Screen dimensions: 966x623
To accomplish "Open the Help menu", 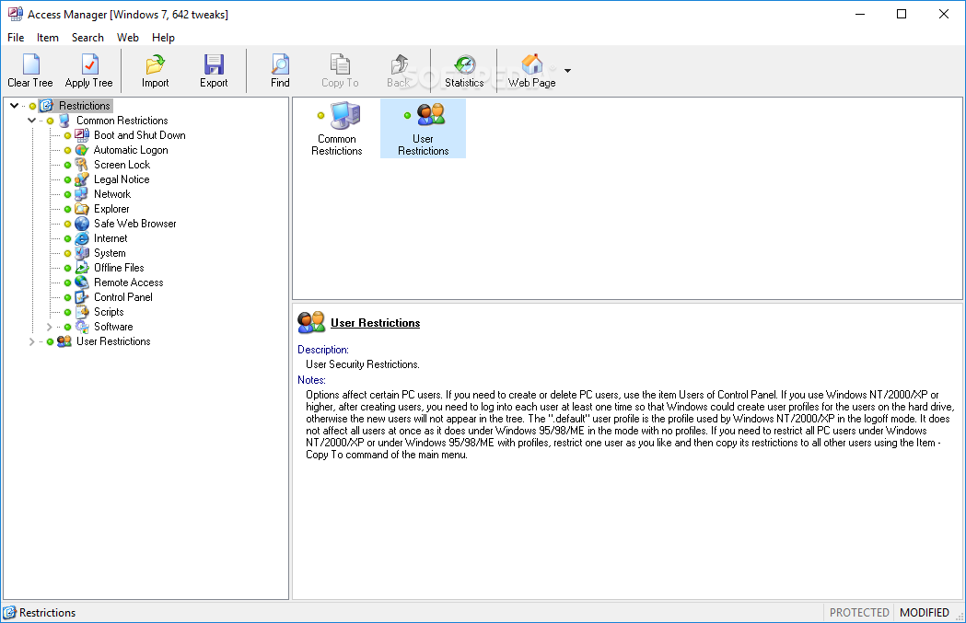I will (163, 38).
